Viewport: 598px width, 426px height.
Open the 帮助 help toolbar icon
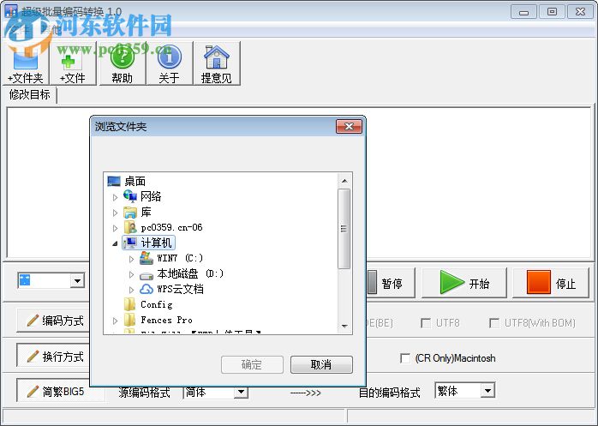pos(122,63)
